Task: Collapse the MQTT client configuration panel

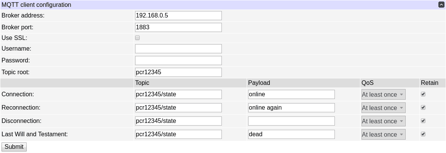Action: (441, 5)
